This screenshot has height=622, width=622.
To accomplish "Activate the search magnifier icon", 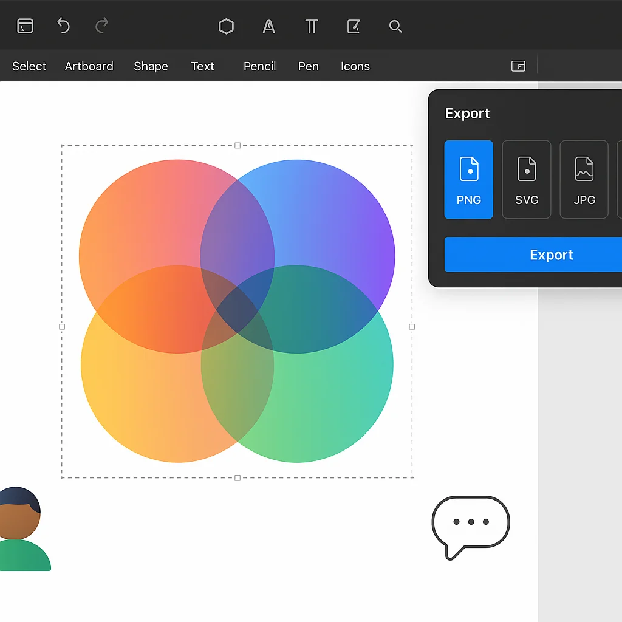I will 395,26.
